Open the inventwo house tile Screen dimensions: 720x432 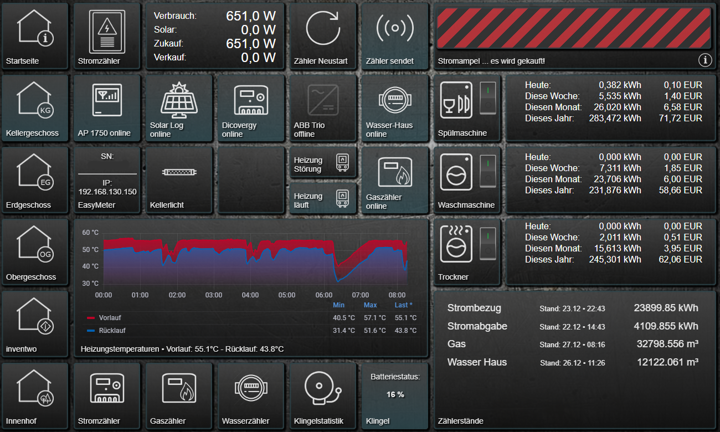click(35, 324)
